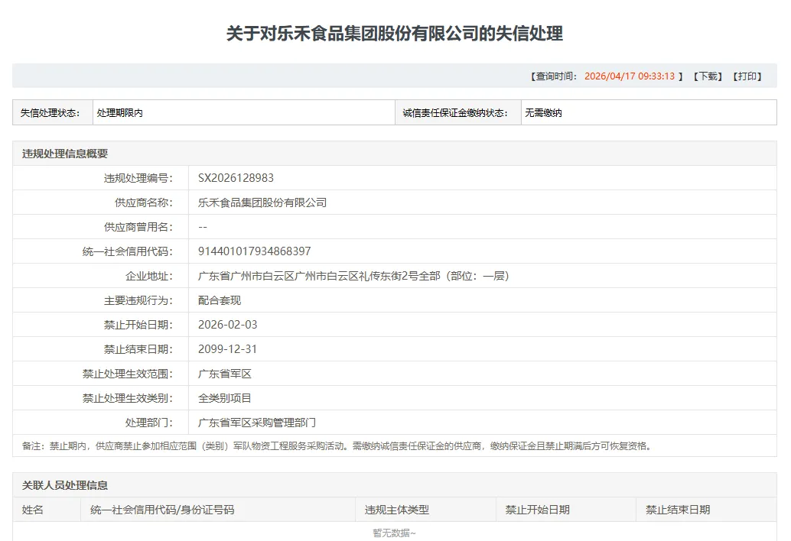The image size is (791, 541).
Task: Click the 统一社会信用代码 row label
Action: click(x=128, y=251)
